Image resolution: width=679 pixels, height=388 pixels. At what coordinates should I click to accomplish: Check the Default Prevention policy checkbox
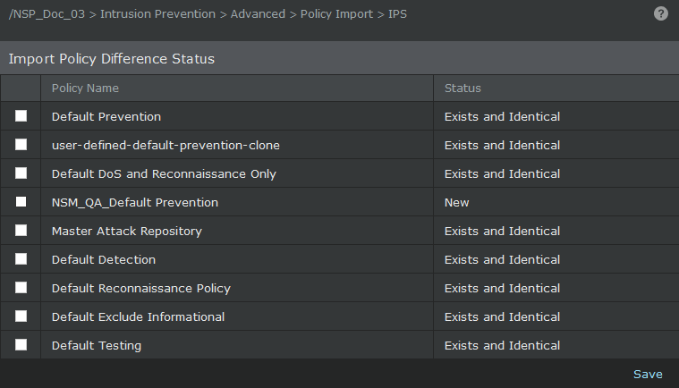point(21,116)
